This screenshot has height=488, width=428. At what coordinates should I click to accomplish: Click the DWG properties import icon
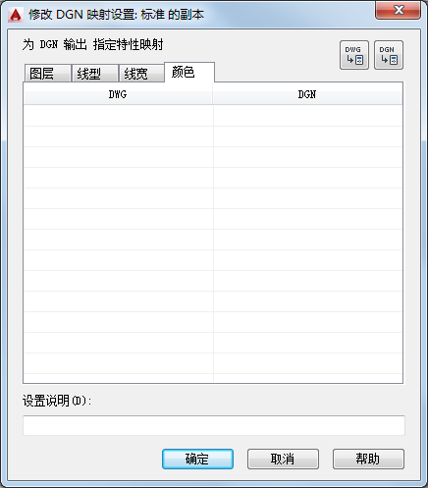coord(354,55)
